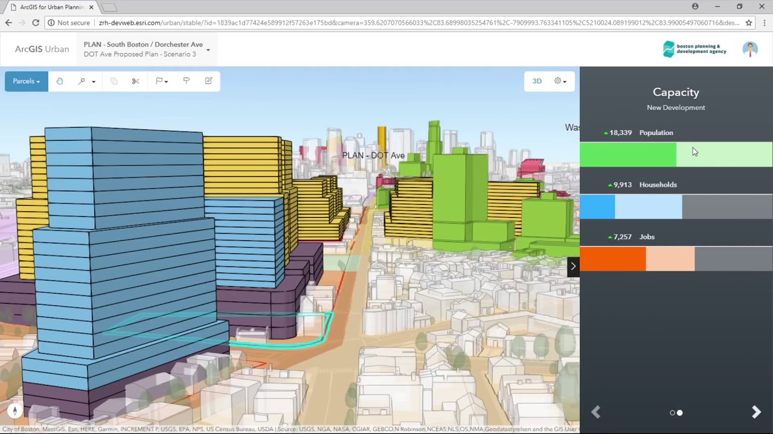Collapse the Capacity side panel
773x434 pixels.
coord(573,266)
